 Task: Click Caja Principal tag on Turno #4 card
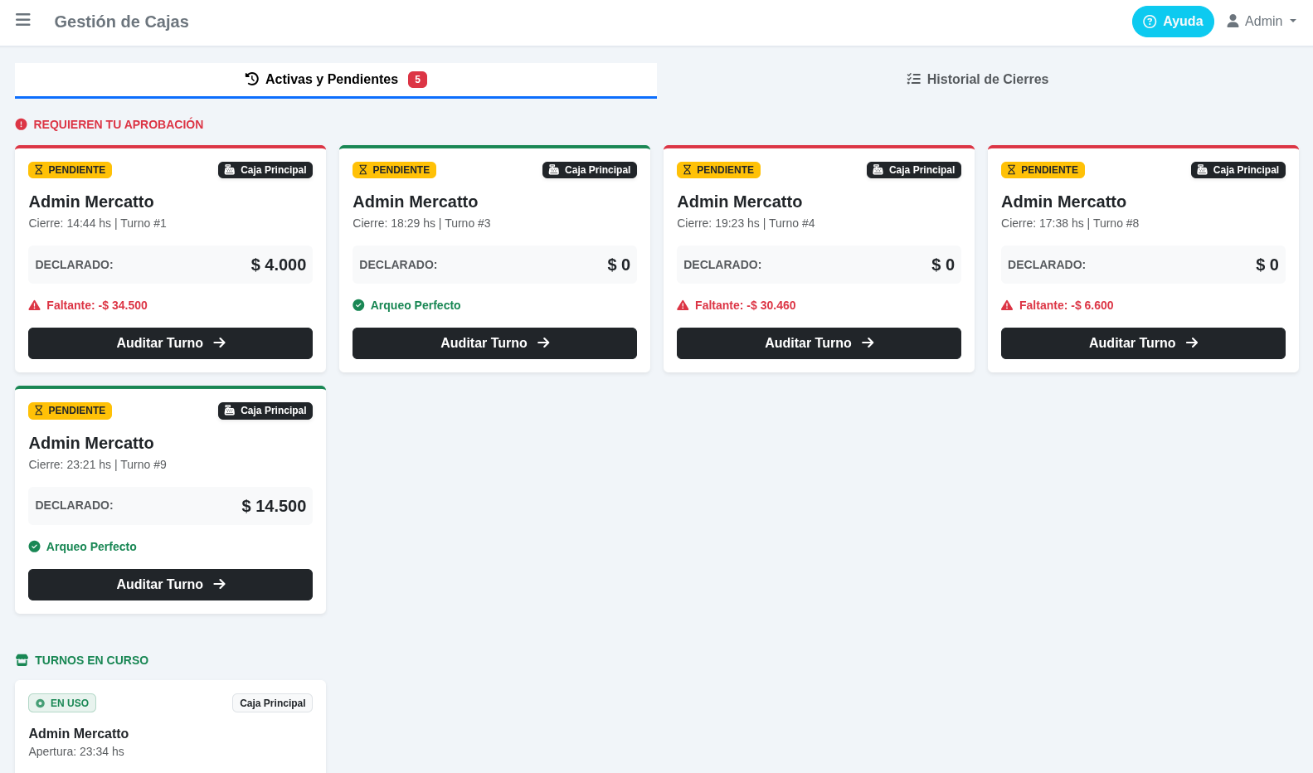point(914,170)
